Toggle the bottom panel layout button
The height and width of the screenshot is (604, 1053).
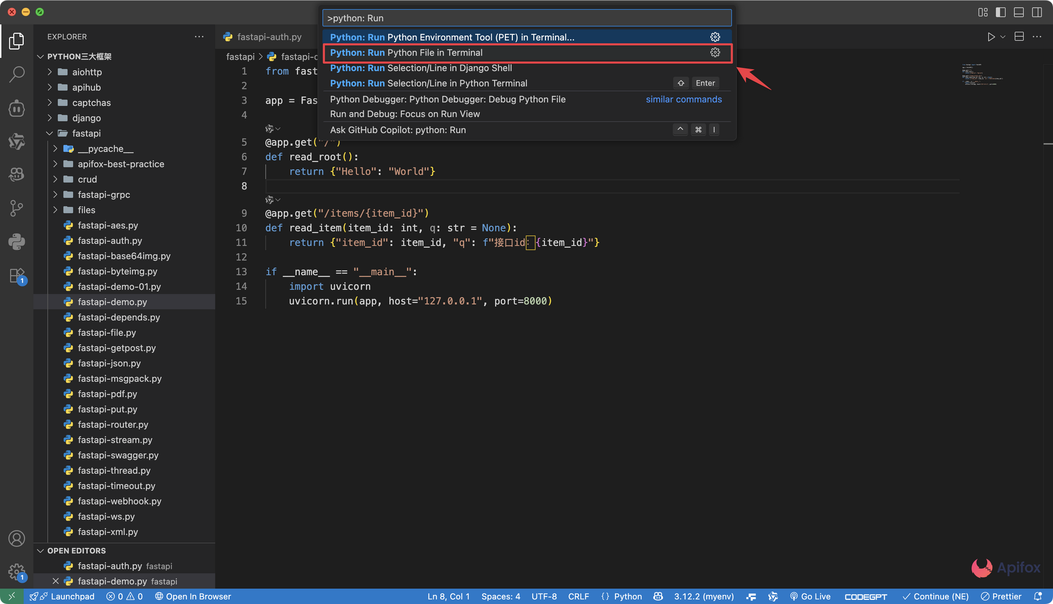point(1019,12)
